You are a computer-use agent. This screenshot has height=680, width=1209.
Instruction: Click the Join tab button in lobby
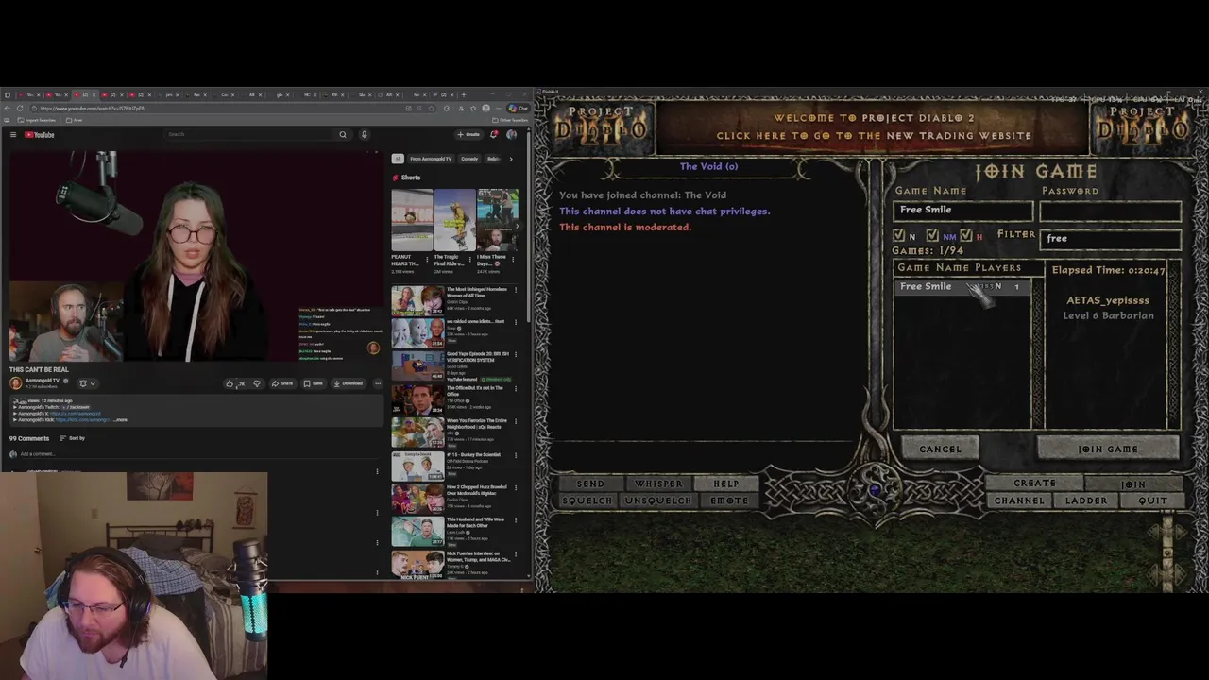(1133, 484)
